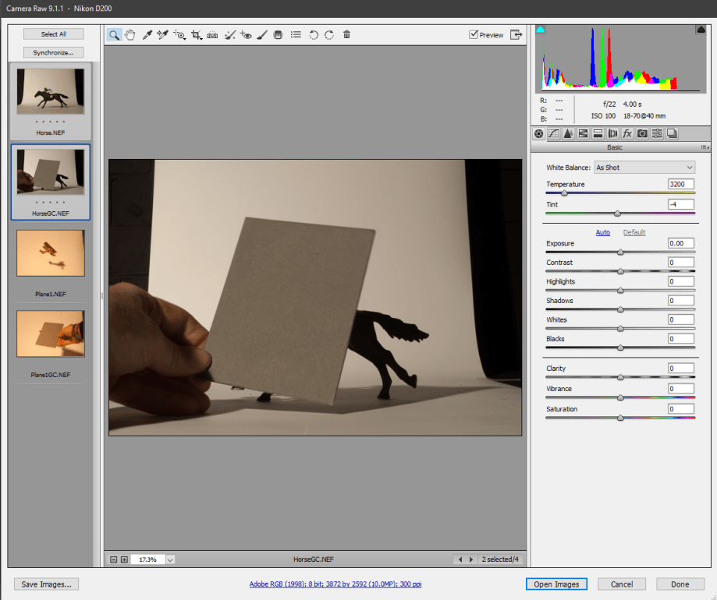Select the White Balance eyedropper tool
This screenshot has width=717, height=600.
click(147, 35)
